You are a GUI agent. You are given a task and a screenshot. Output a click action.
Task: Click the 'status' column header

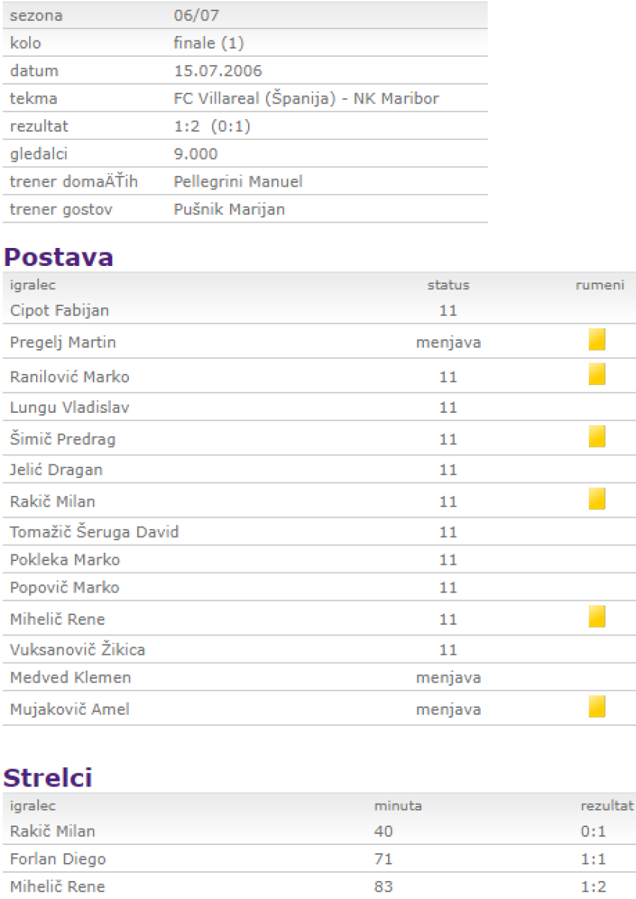(448, 285)
